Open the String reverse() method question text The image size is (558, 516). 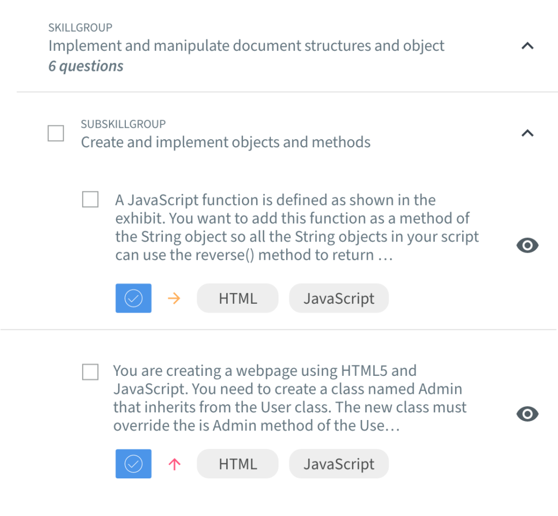tap(297, 227)
